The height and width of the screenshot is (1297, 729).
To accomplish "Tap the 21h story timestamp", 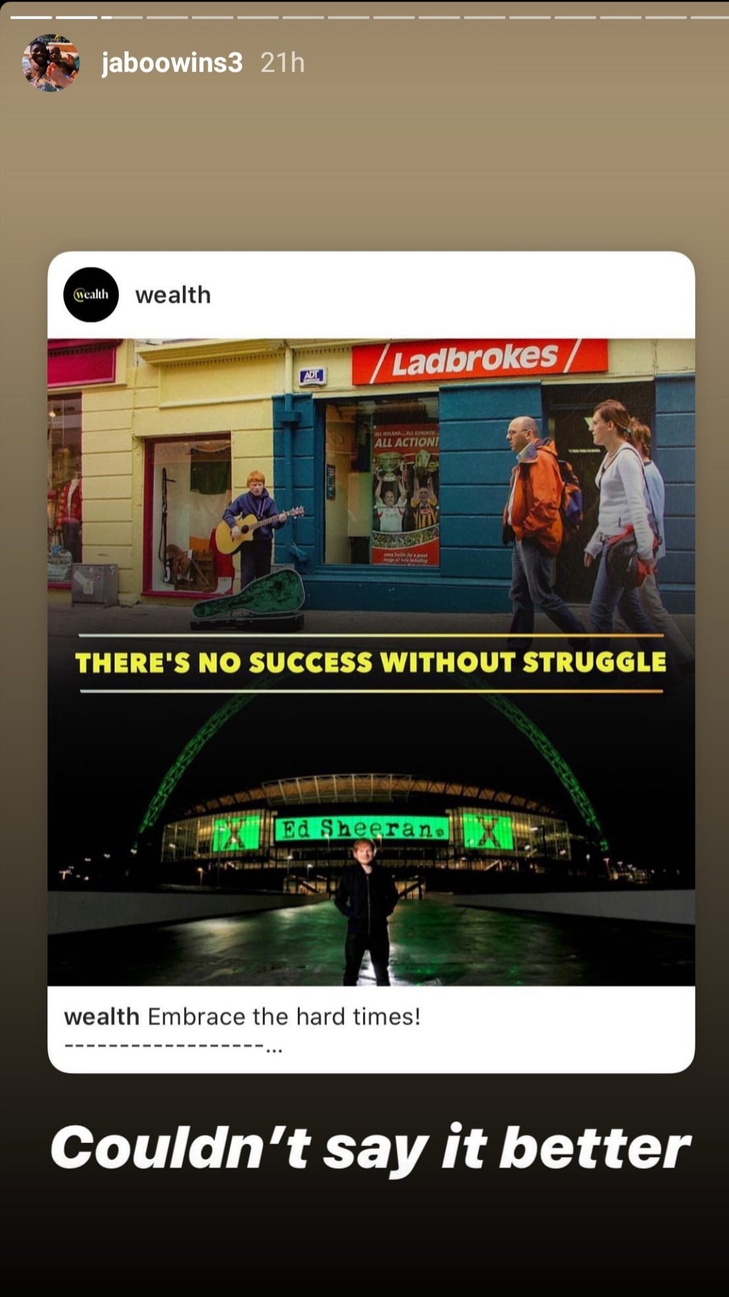I will tap(283, 63).
